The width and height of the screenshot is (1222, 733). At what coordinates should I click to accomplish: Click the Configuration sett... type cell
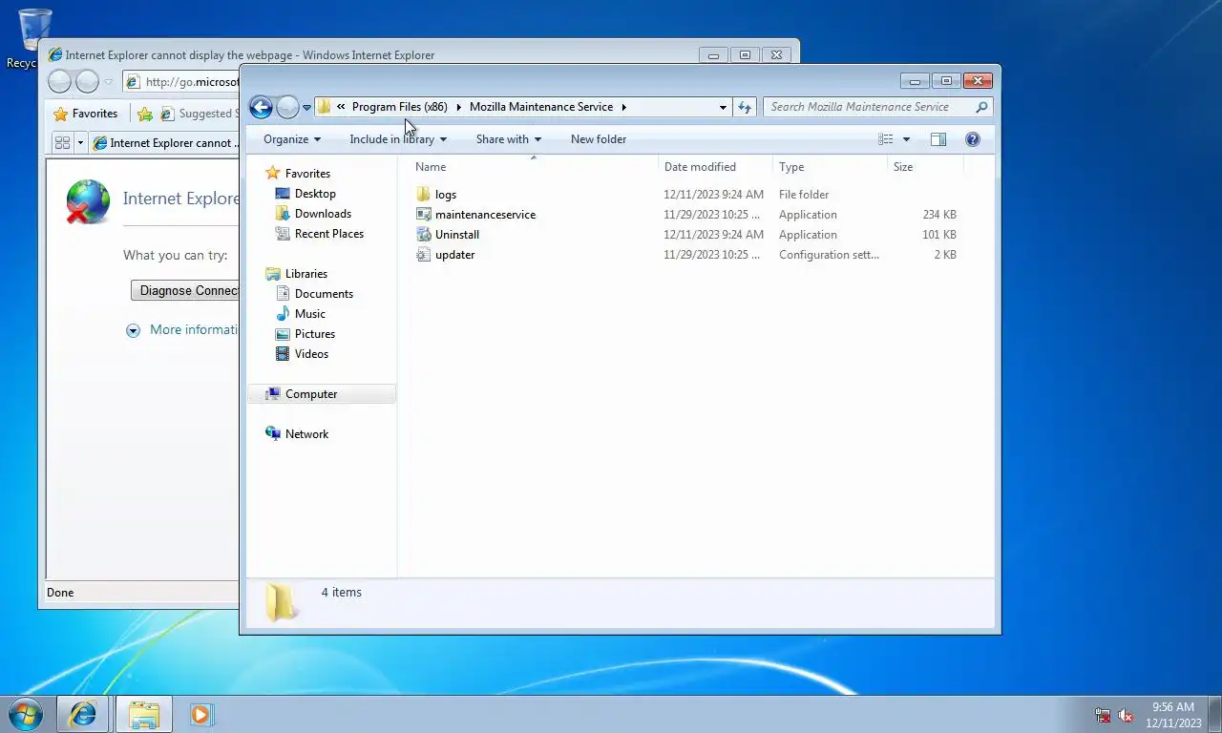pyautogui.click(x=829, y=255)
